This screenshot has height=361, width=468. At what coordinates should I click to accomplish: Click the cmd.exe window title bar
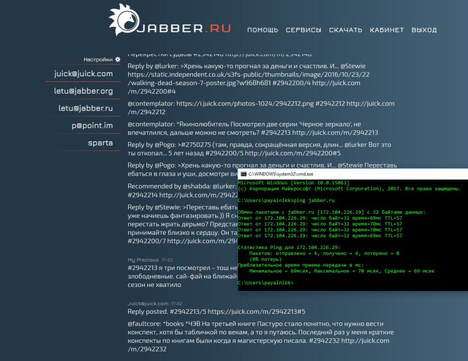click(x=352, y=174)
